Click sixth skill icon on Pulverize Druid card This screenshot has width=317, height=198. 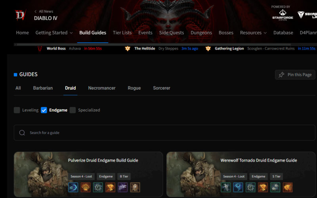pyautogui.click(x=135, y=187)
